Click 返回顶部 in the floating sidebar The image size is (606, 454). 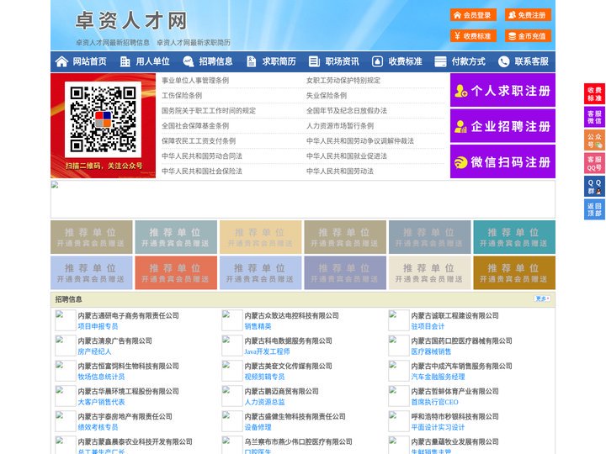pyautogui.click(x=594, y=209)
